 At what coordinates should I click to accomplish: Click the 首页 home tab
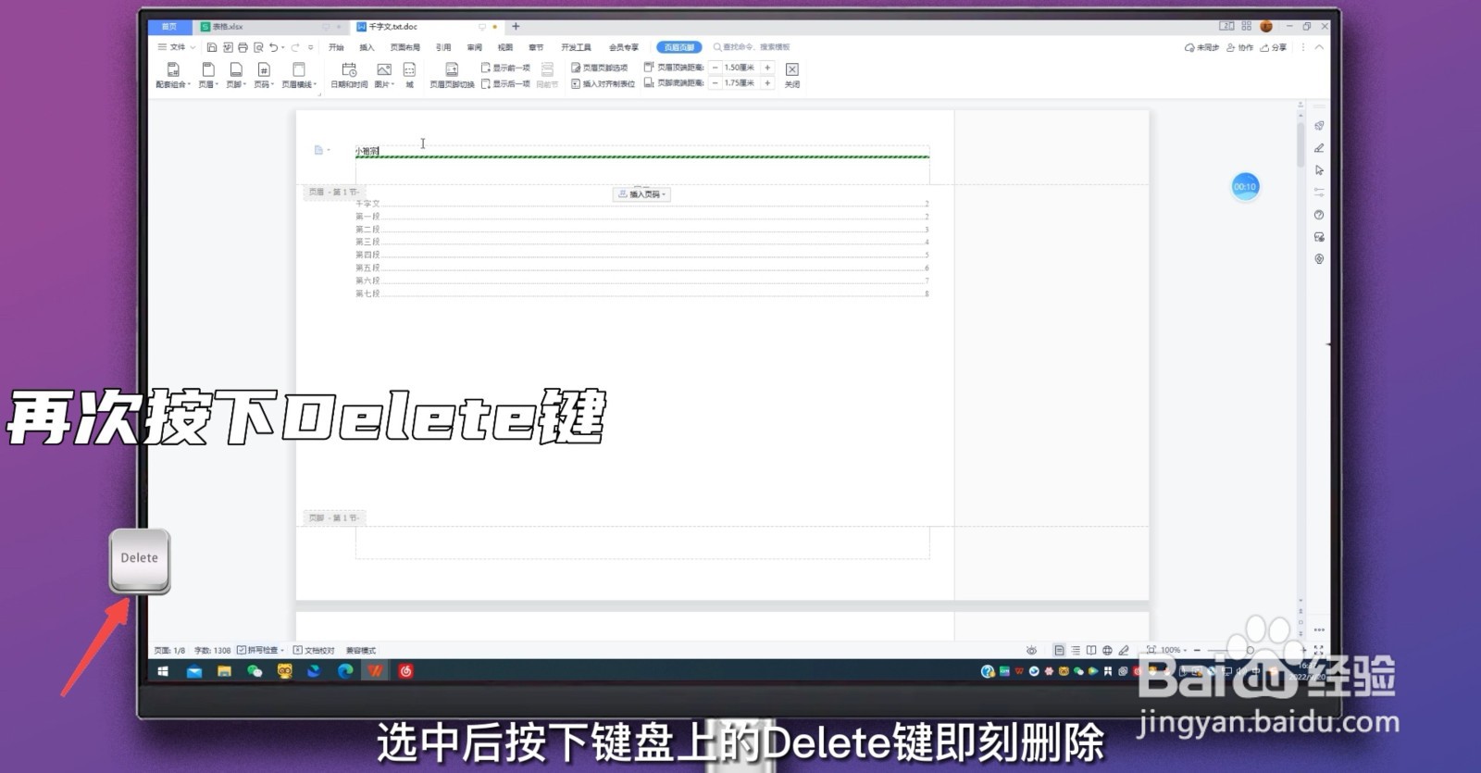pos(169,27)
